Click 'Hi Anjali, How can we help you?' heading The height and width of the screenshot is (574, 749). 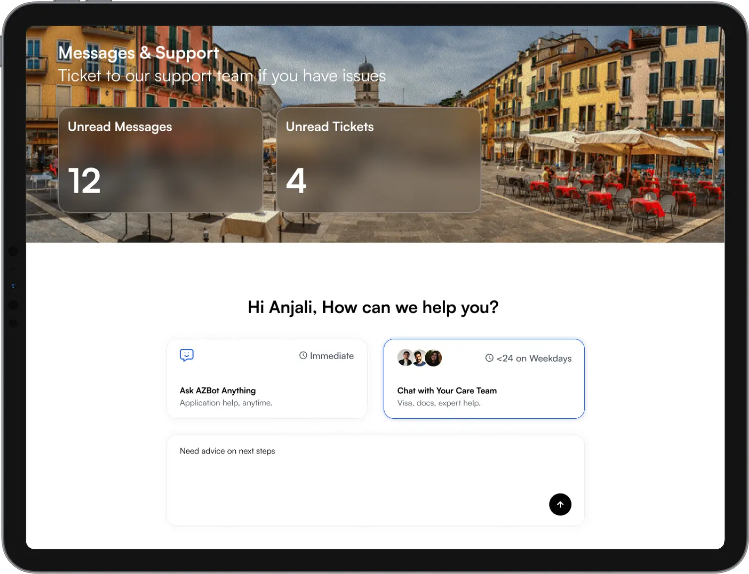pos(373,307)
